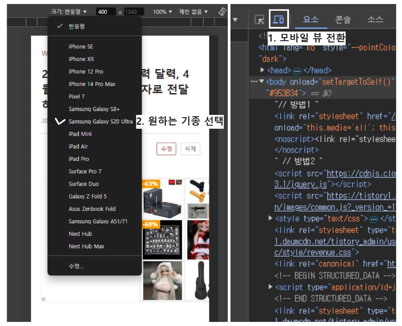Switch to the 콘솔 tab
Image resolution: width=402 pixels, height=326 pixels.
tap(343, 19)
